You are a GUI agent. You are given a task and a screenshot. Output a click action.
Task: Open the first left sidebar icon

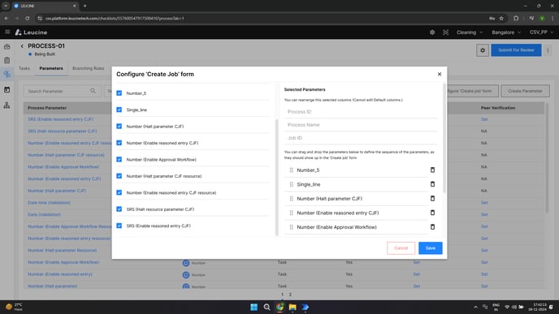(x=6, y=46)
